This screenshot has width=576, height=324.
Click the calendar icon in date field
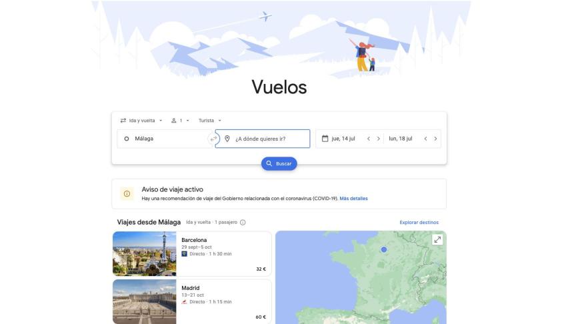click(x=325, y=139)
